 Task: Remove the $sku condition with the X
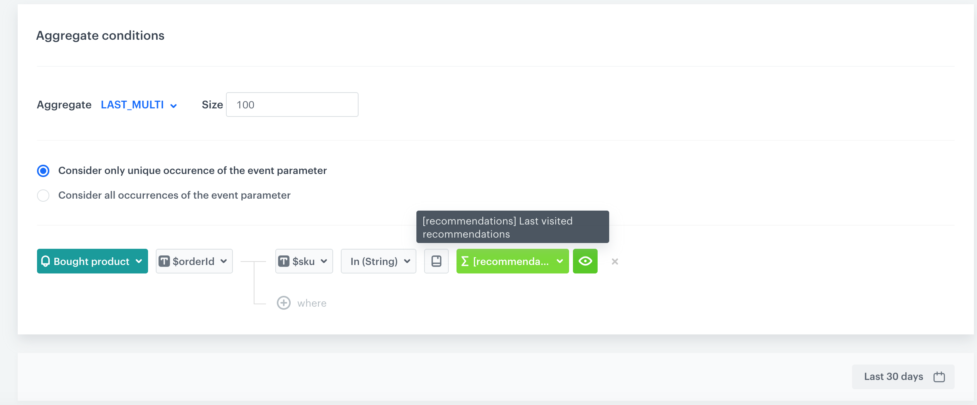pos(615,262)
